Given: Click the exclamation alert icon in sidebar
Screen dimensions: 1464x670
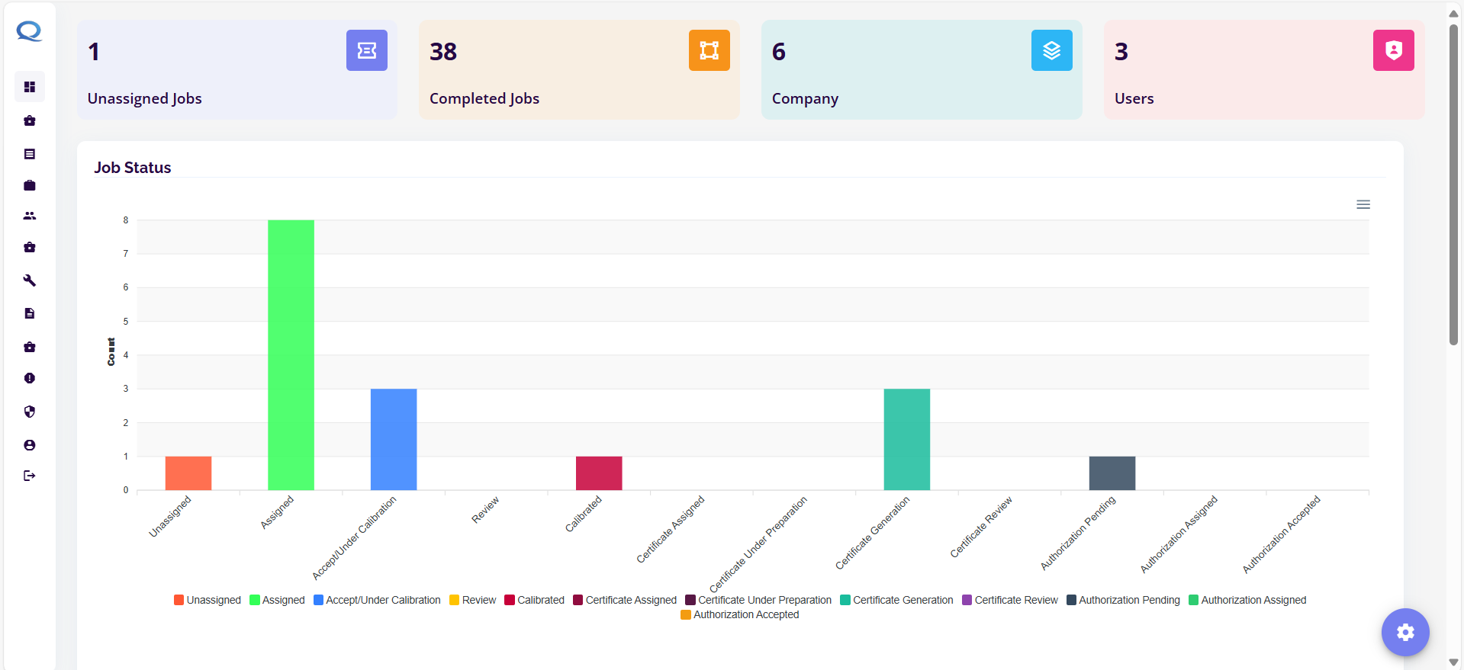Looking at the screenshot, I should (30, 378).
